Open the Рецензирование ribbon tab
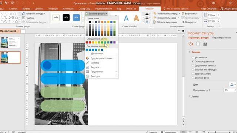 pyautogui.click(x=104, y=9)
